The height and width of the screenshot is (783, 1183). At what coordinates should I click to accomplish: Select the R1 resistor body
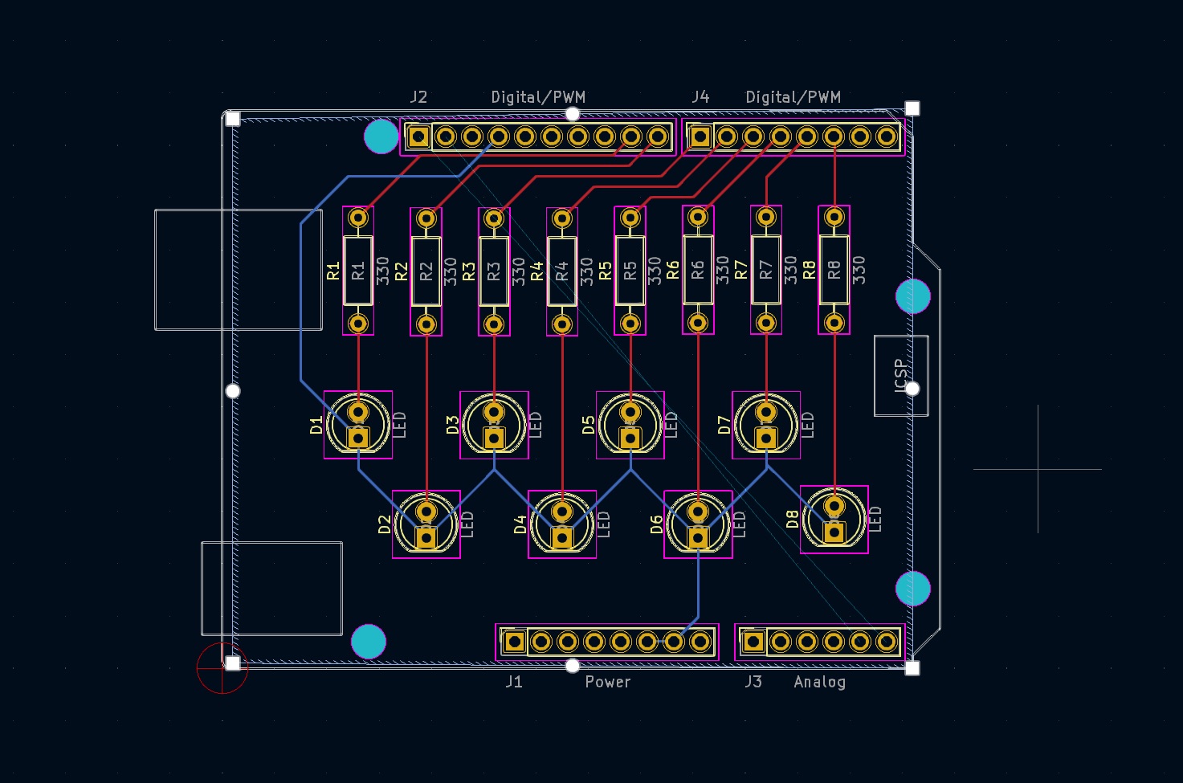[x=358, y=271]
